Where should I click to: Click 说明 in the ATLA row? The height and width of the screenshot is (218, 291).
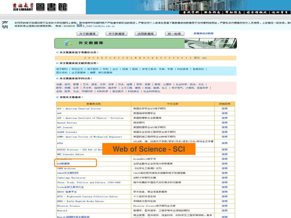point(225,143)
